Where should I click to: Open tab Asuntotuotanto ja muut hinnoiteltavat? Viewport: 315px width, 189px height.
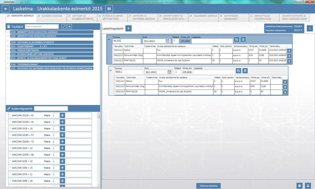tap(294, 17)
